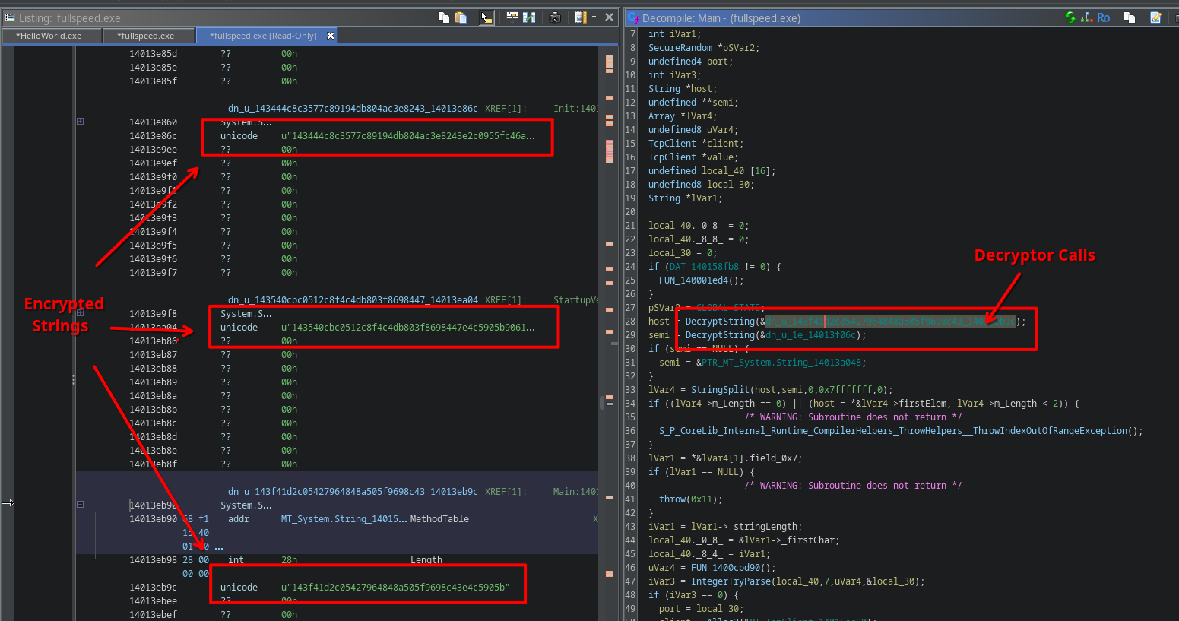This screenshot has width=1179, height=621.
Task: Click the undefined local_40 [16] declaration
Action: pos(712,171)
